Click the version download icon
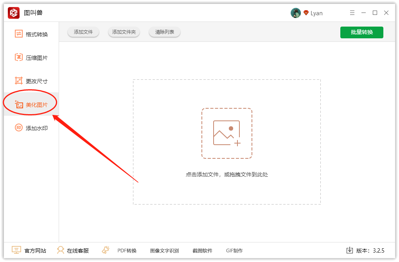 coord(350,250)
